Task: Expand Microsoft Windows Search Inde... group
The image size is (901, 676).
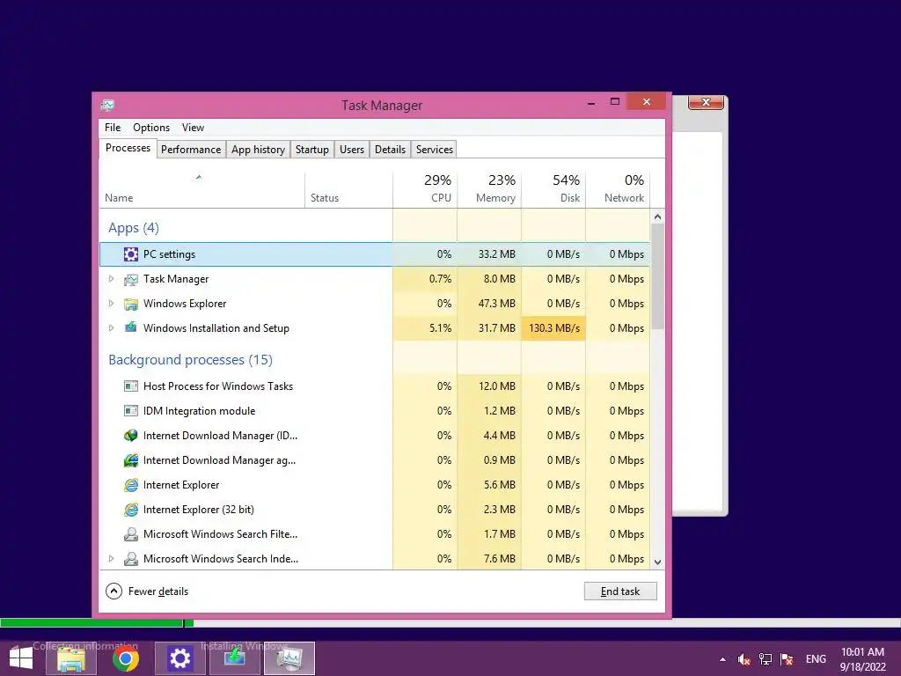Action: tap(112, 559)
